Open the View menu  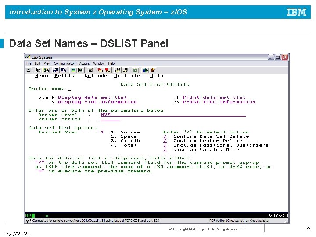47,63
